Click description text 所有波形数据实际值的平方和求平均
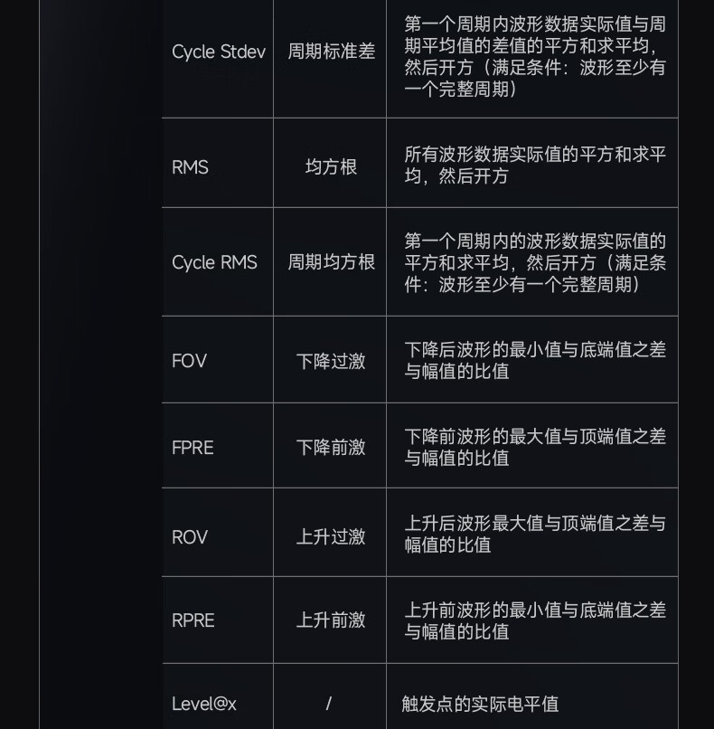The height and width of the screenshot is (729, 714). click(534, 166)
